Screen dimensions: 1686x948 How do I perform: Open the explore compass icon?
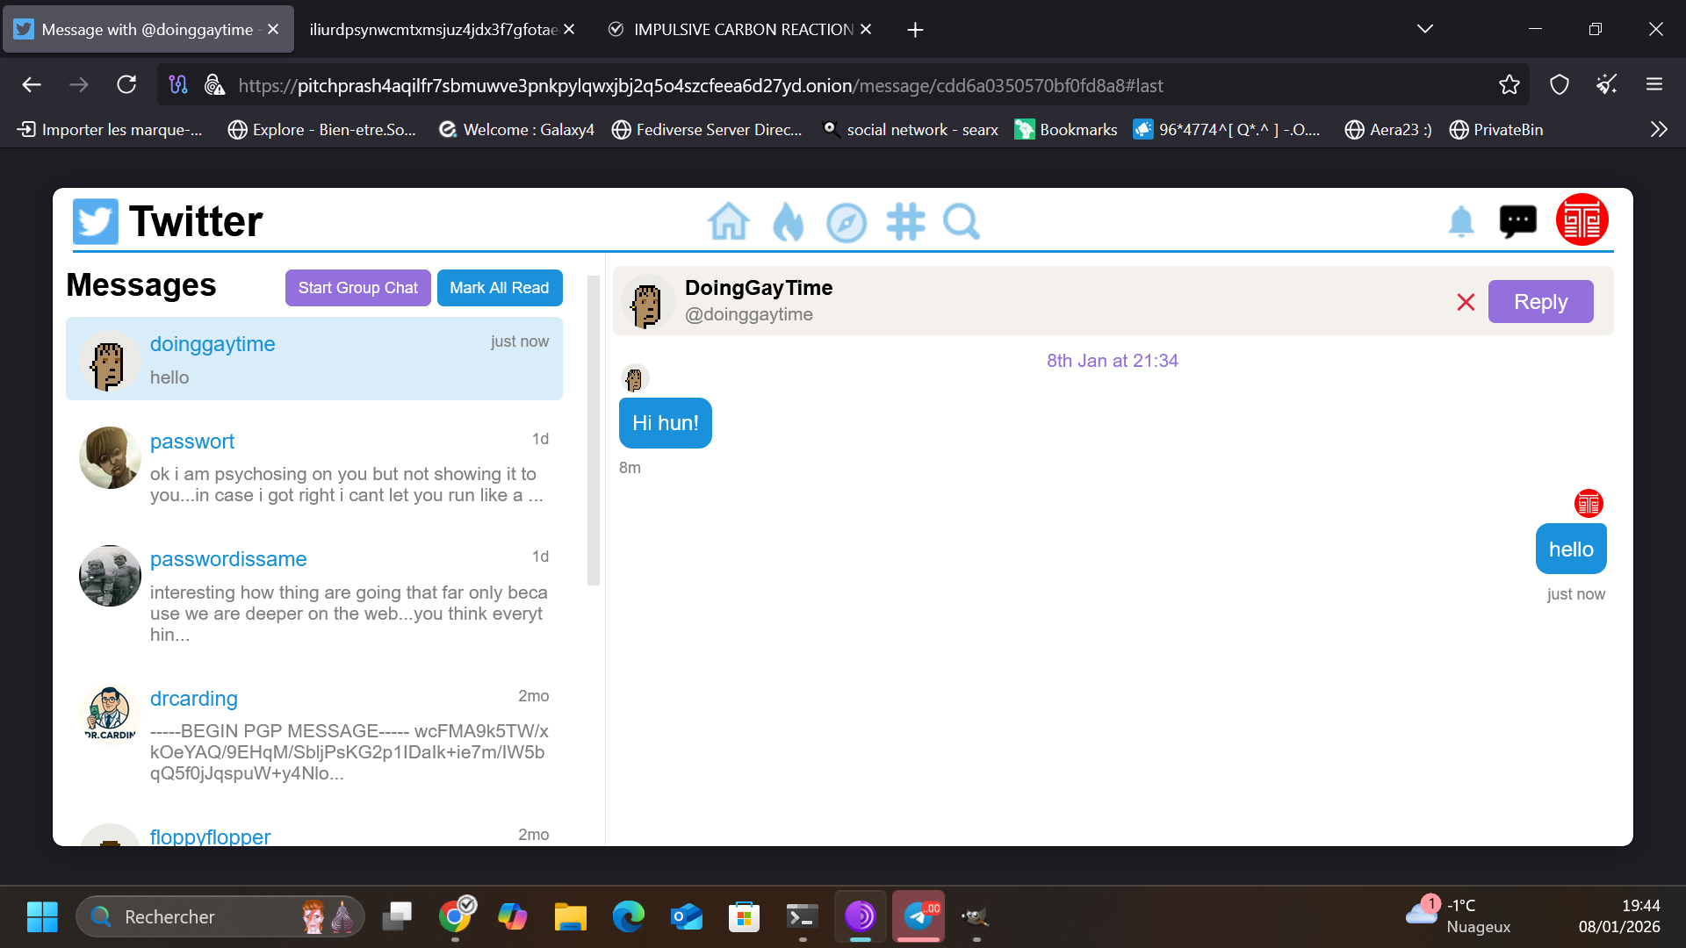coord(846,222)
